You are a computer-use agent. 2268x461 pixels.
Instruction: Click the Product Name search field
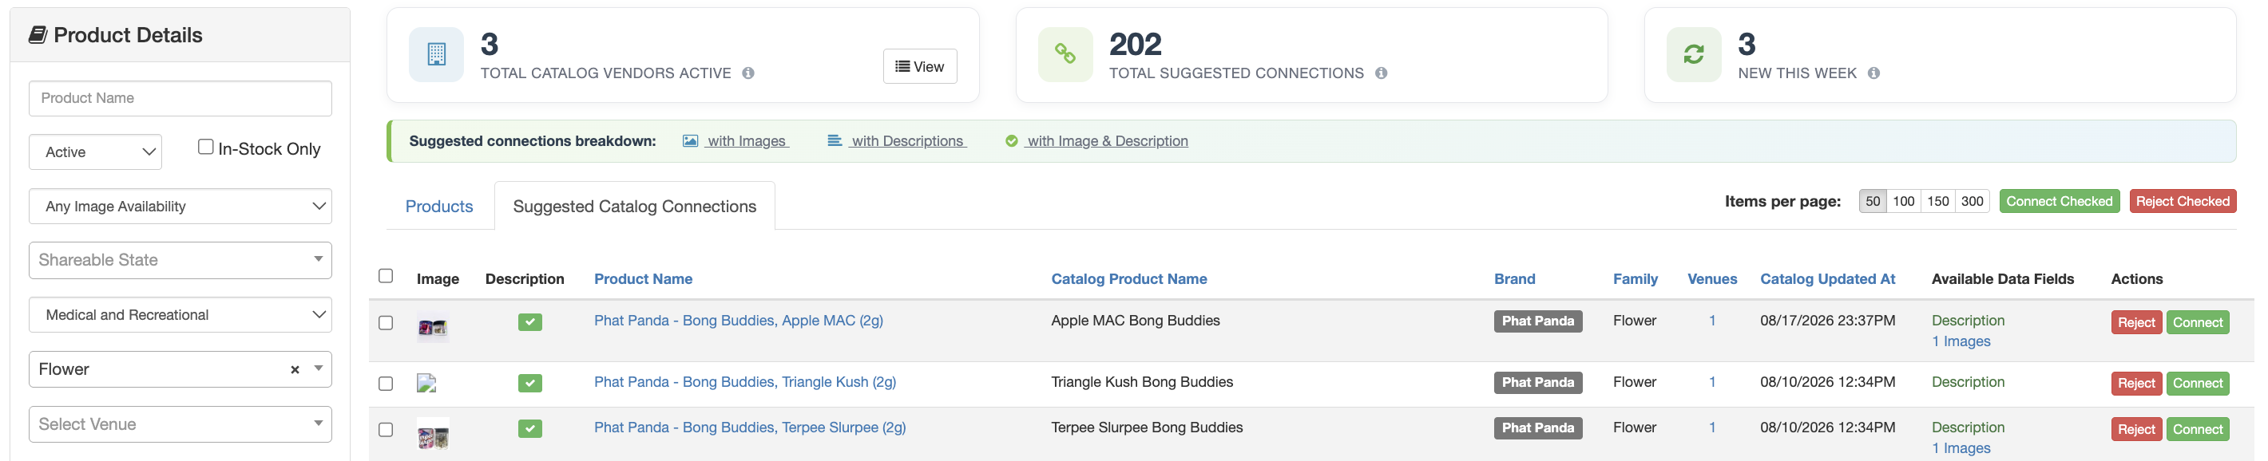point(180,99)
